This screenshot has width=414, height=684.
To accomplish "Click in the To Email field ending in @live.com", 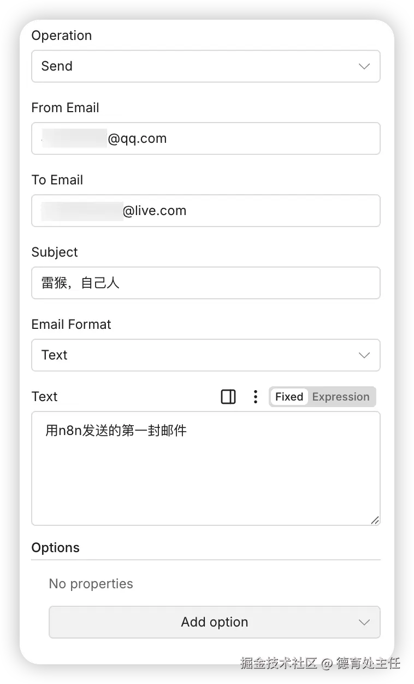I will point(206,211).
